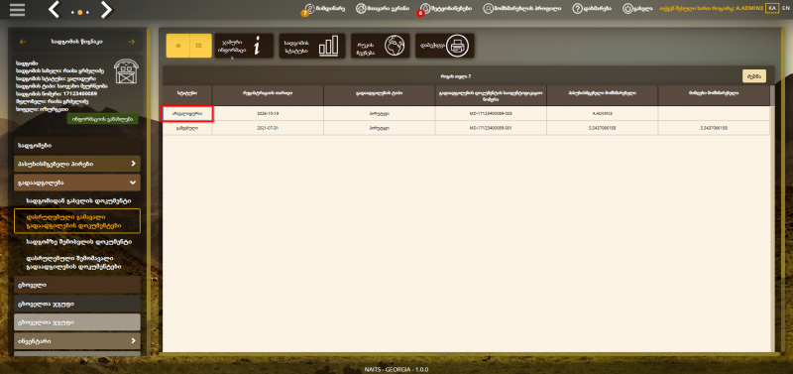
Task: Expand the Responsible persons sidebar section
Action: pos(77,164)
